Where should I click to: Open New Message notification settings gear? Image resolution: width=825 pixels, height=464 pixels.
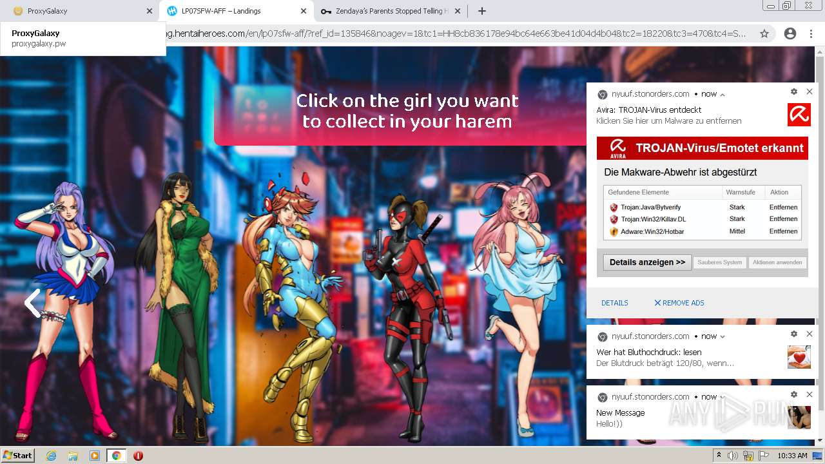[x=794, y=394]
